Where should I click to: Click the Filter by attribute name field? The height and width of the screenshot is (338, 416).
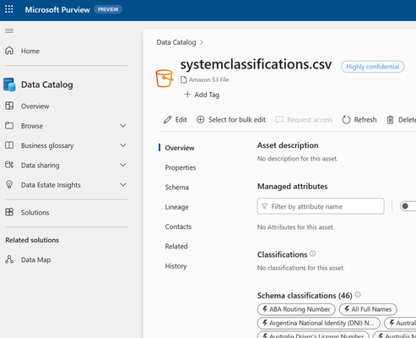pos(321,206)
